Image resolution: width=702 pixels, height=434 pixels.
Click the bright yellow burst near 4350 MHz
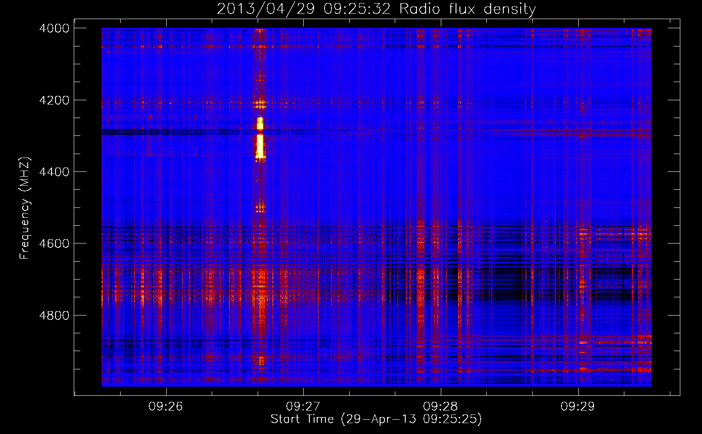(x=260, y=147)
